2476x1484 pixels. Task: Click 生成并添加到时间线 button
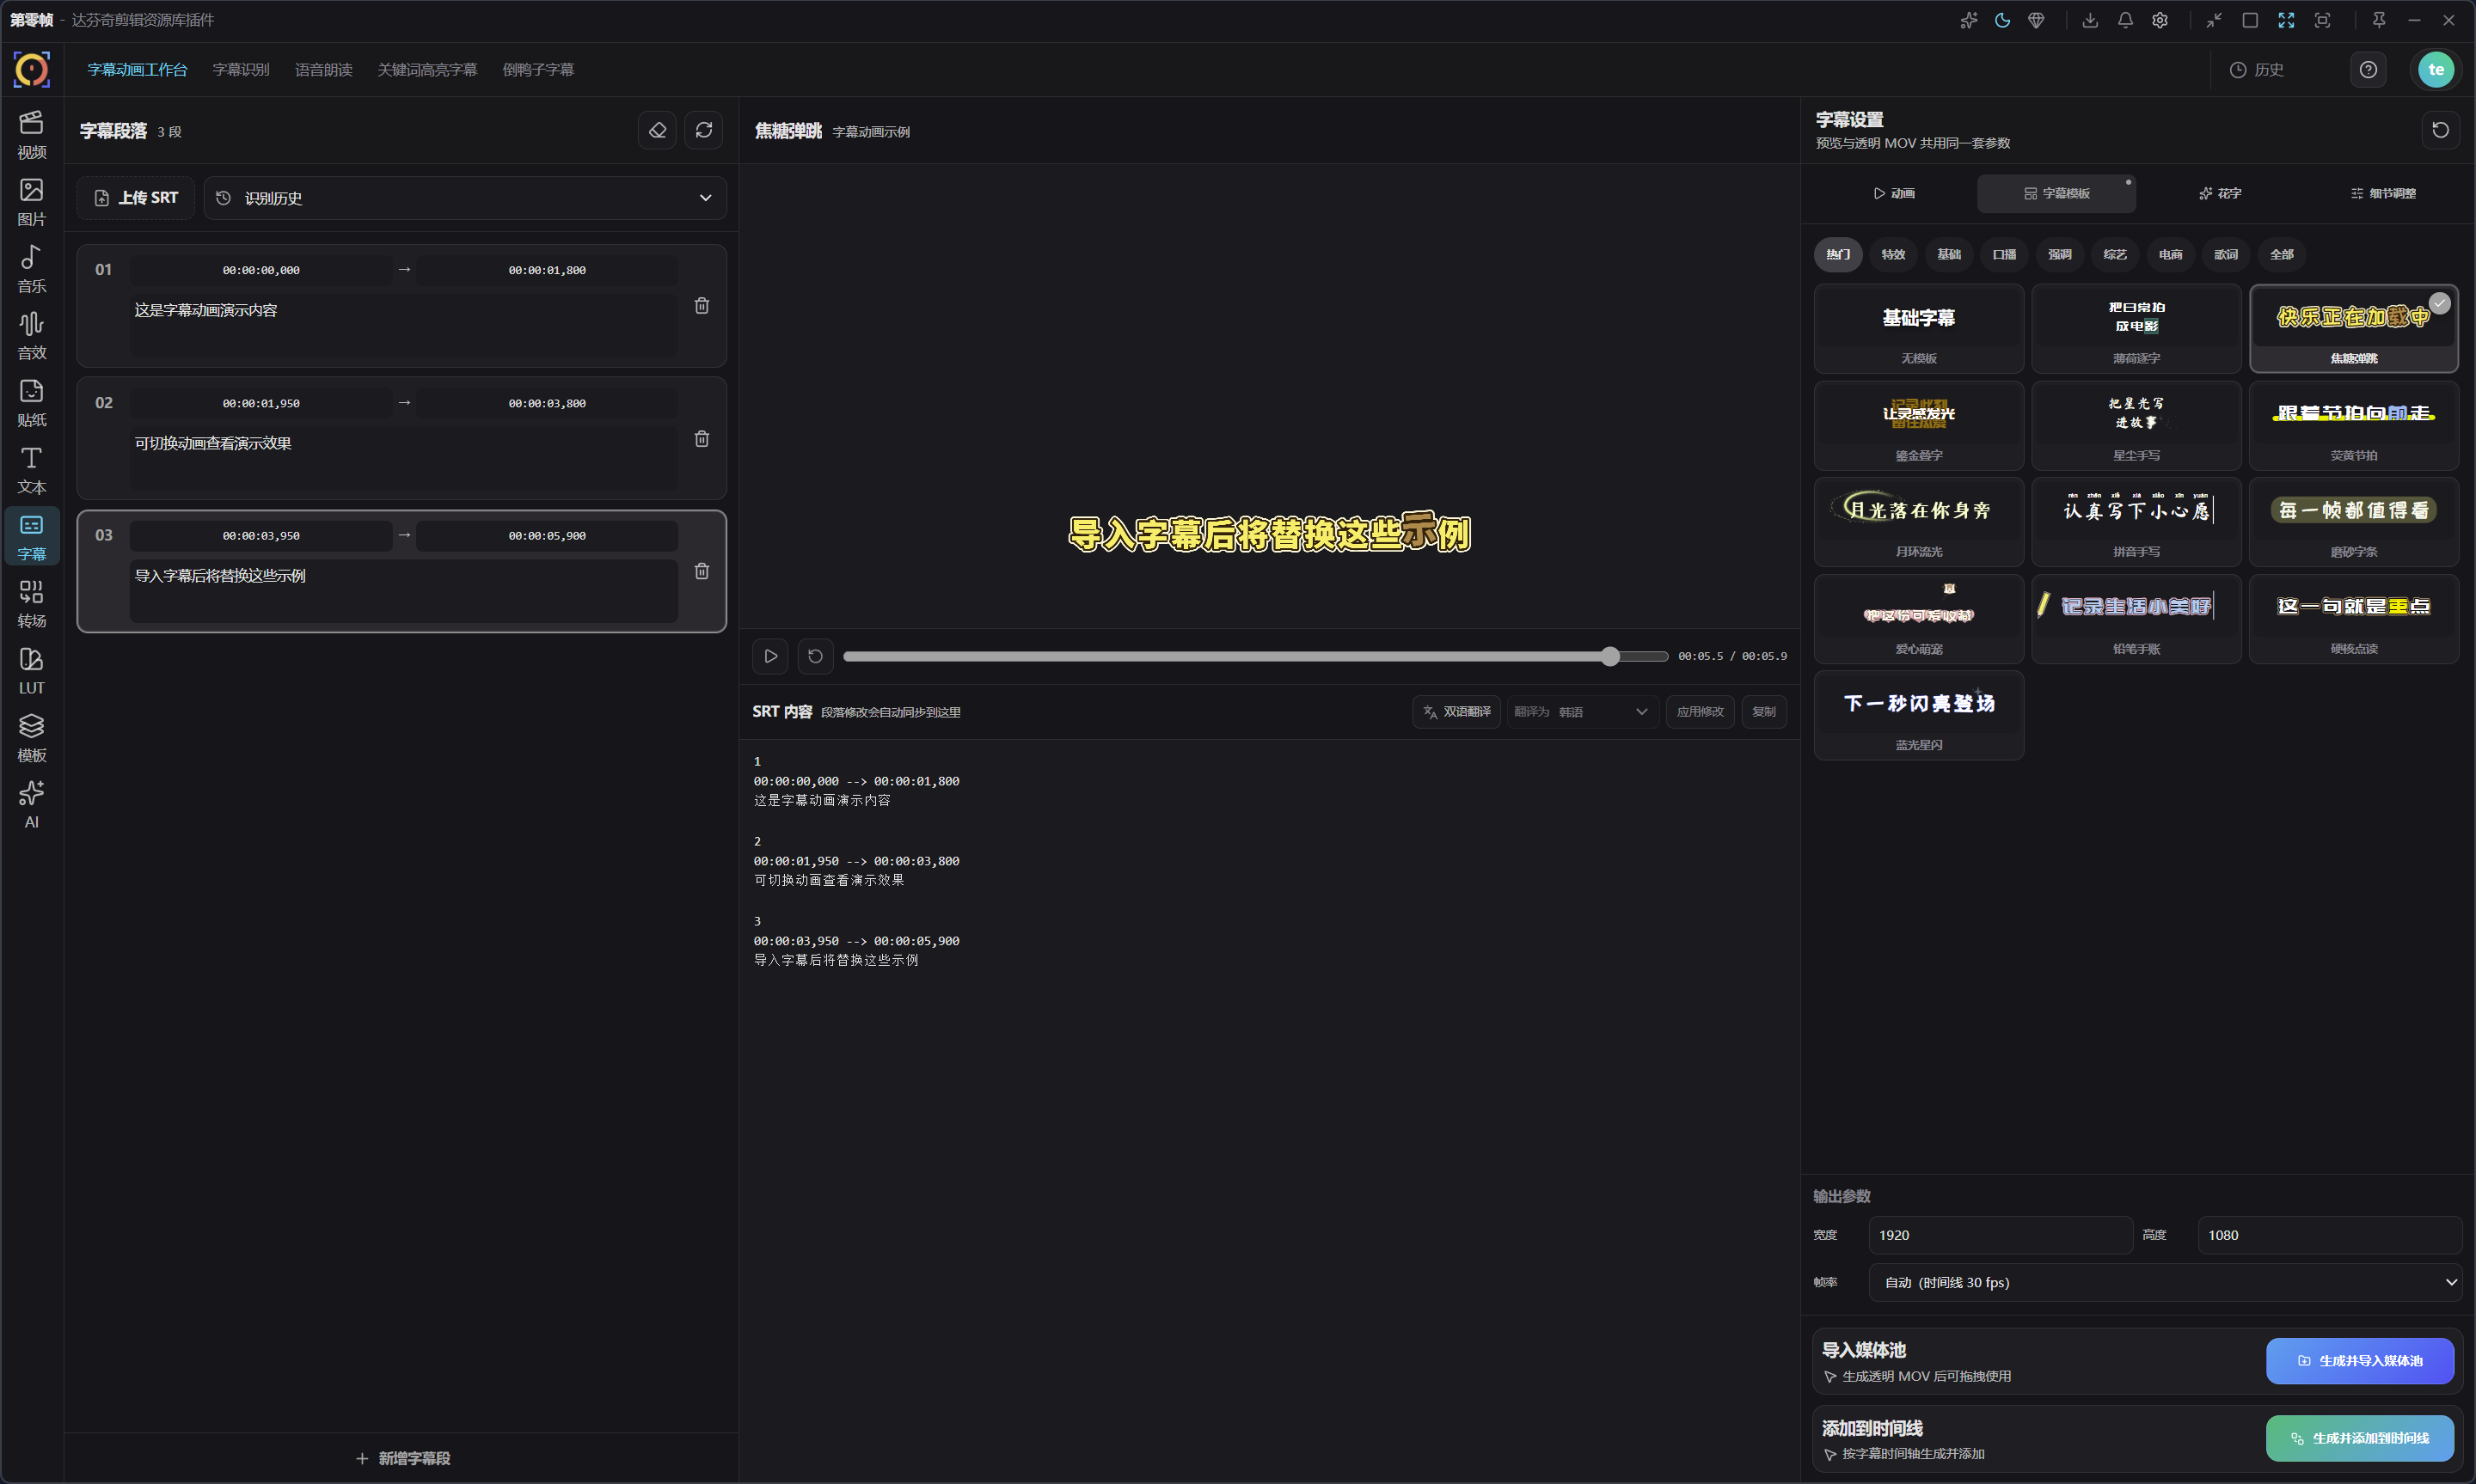pos(2360,1438)
